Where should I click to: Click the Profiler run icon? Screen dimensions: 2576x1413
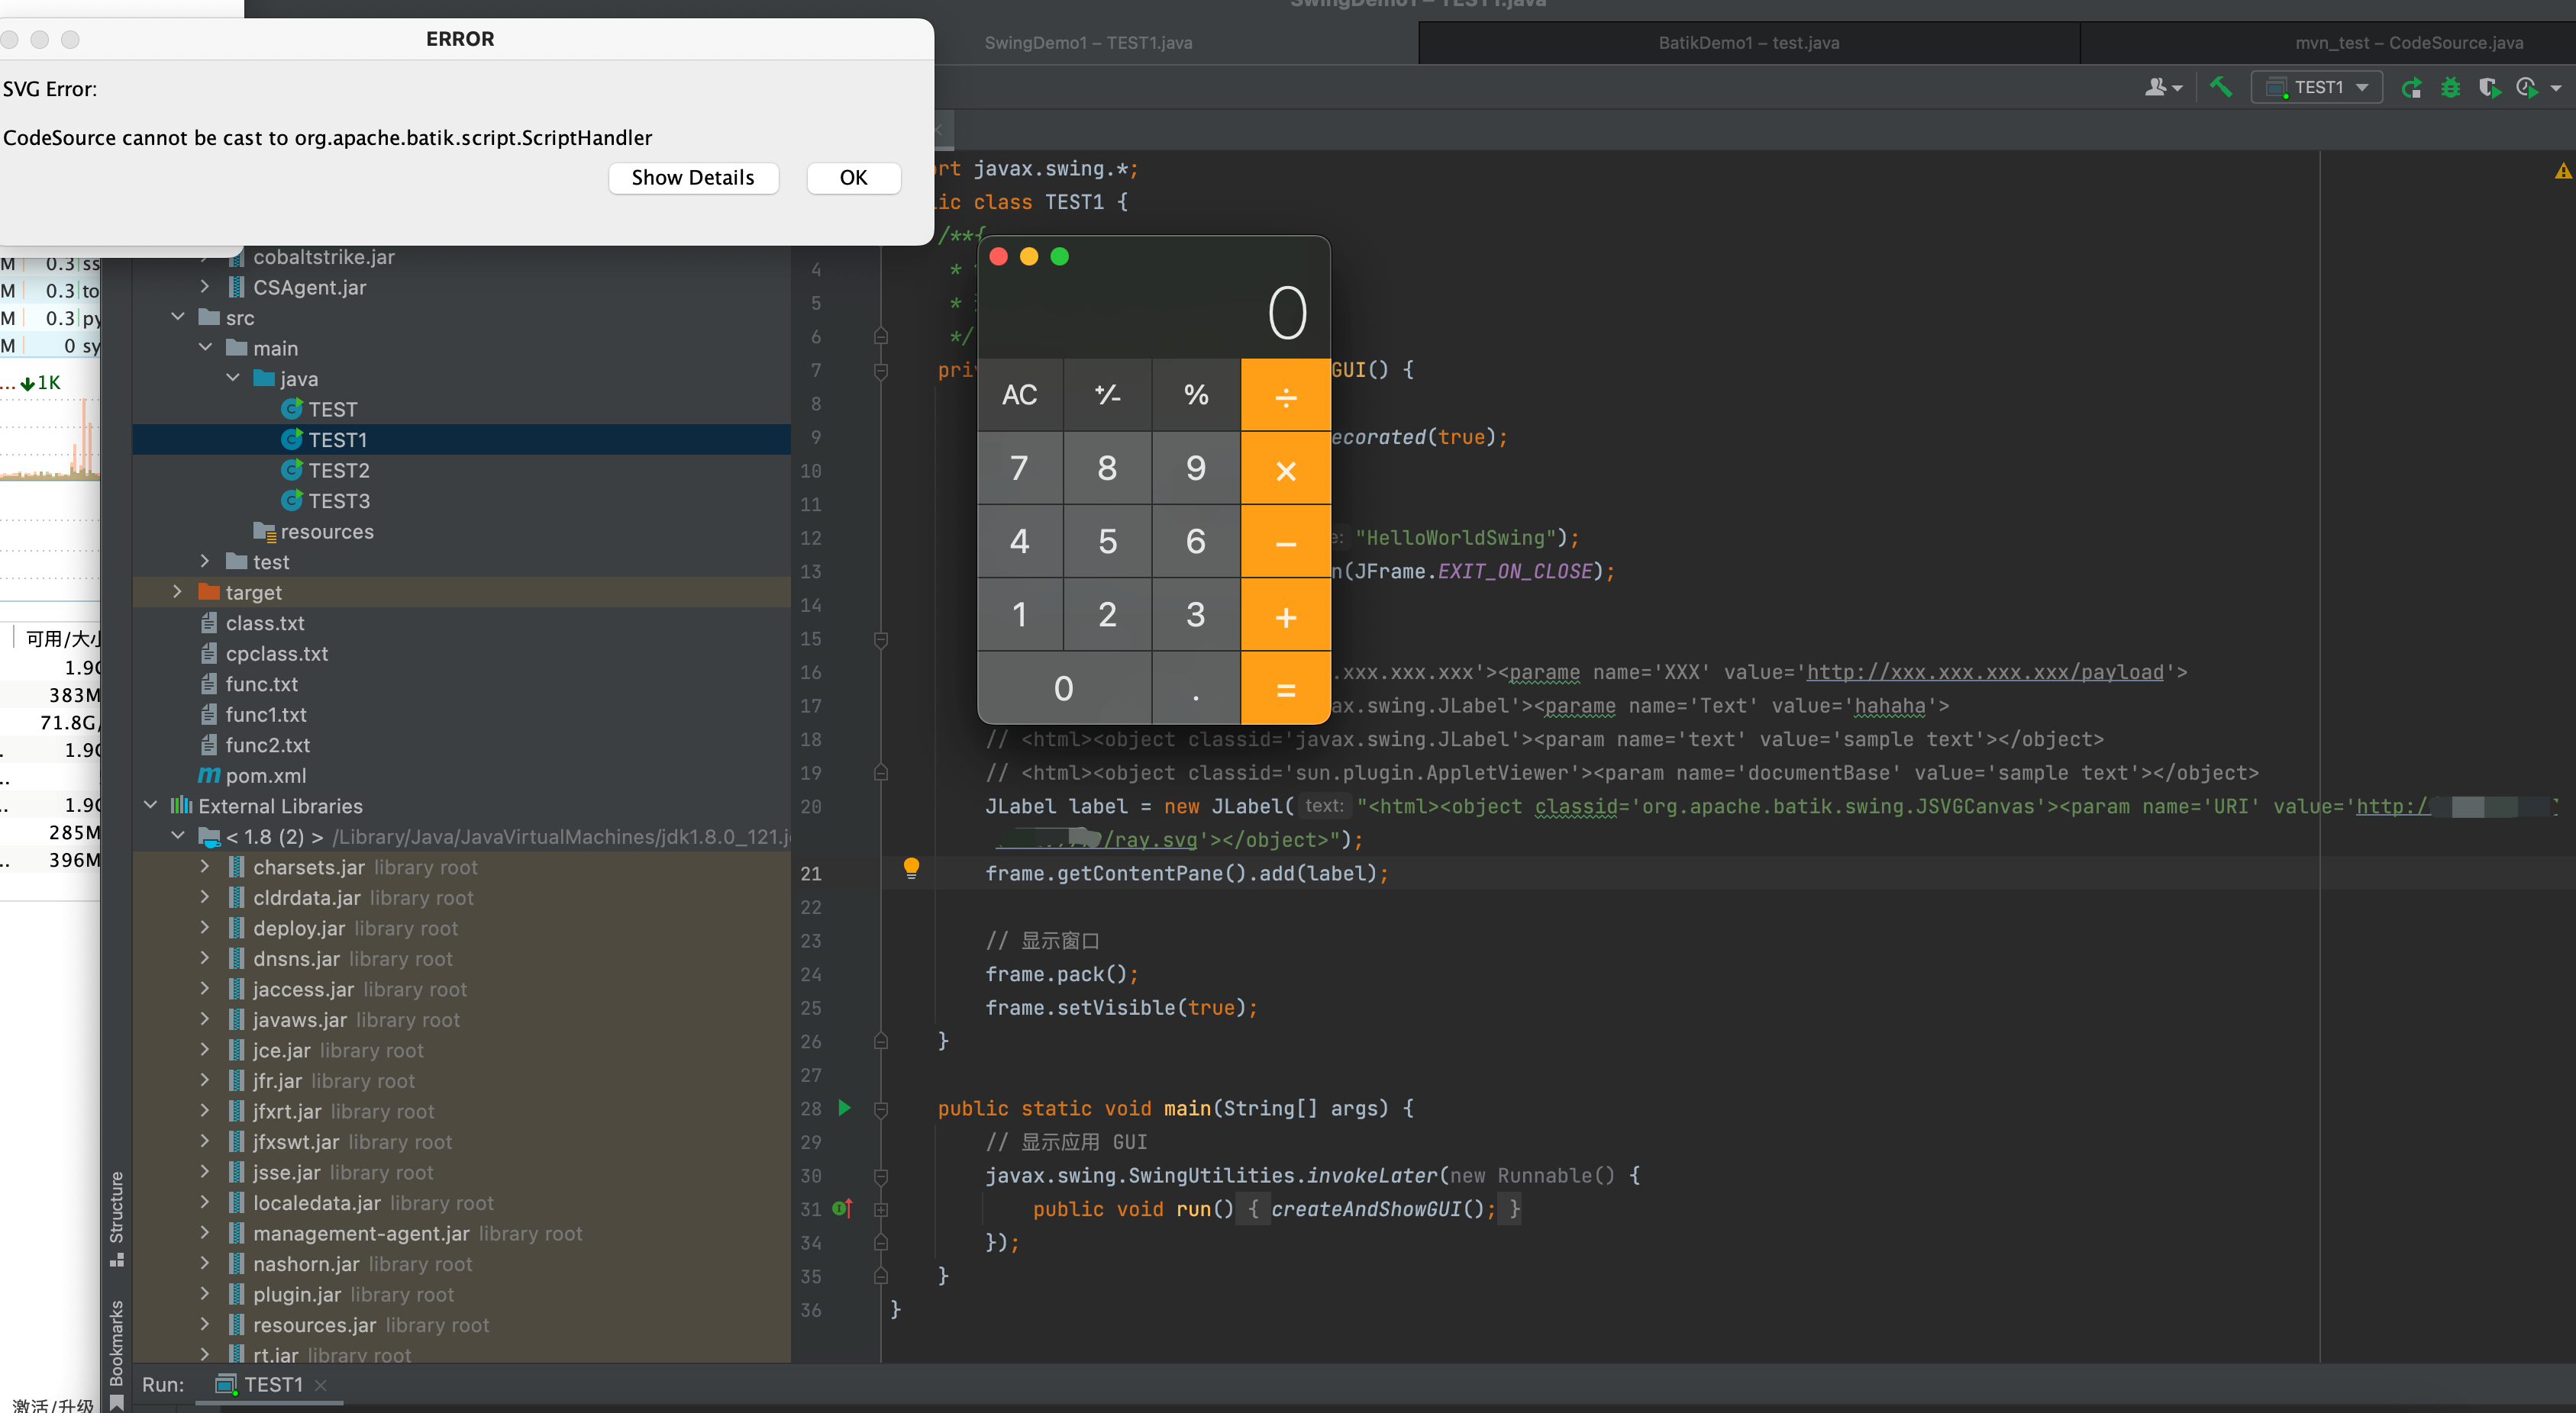(x=2527, y=88)
